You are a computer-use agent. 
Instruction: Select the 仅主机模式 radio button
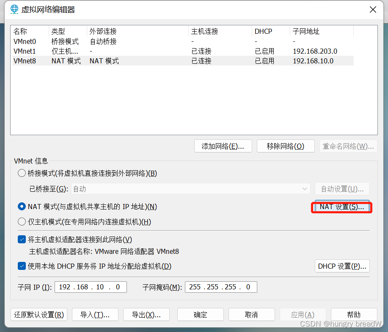point(22,222)
